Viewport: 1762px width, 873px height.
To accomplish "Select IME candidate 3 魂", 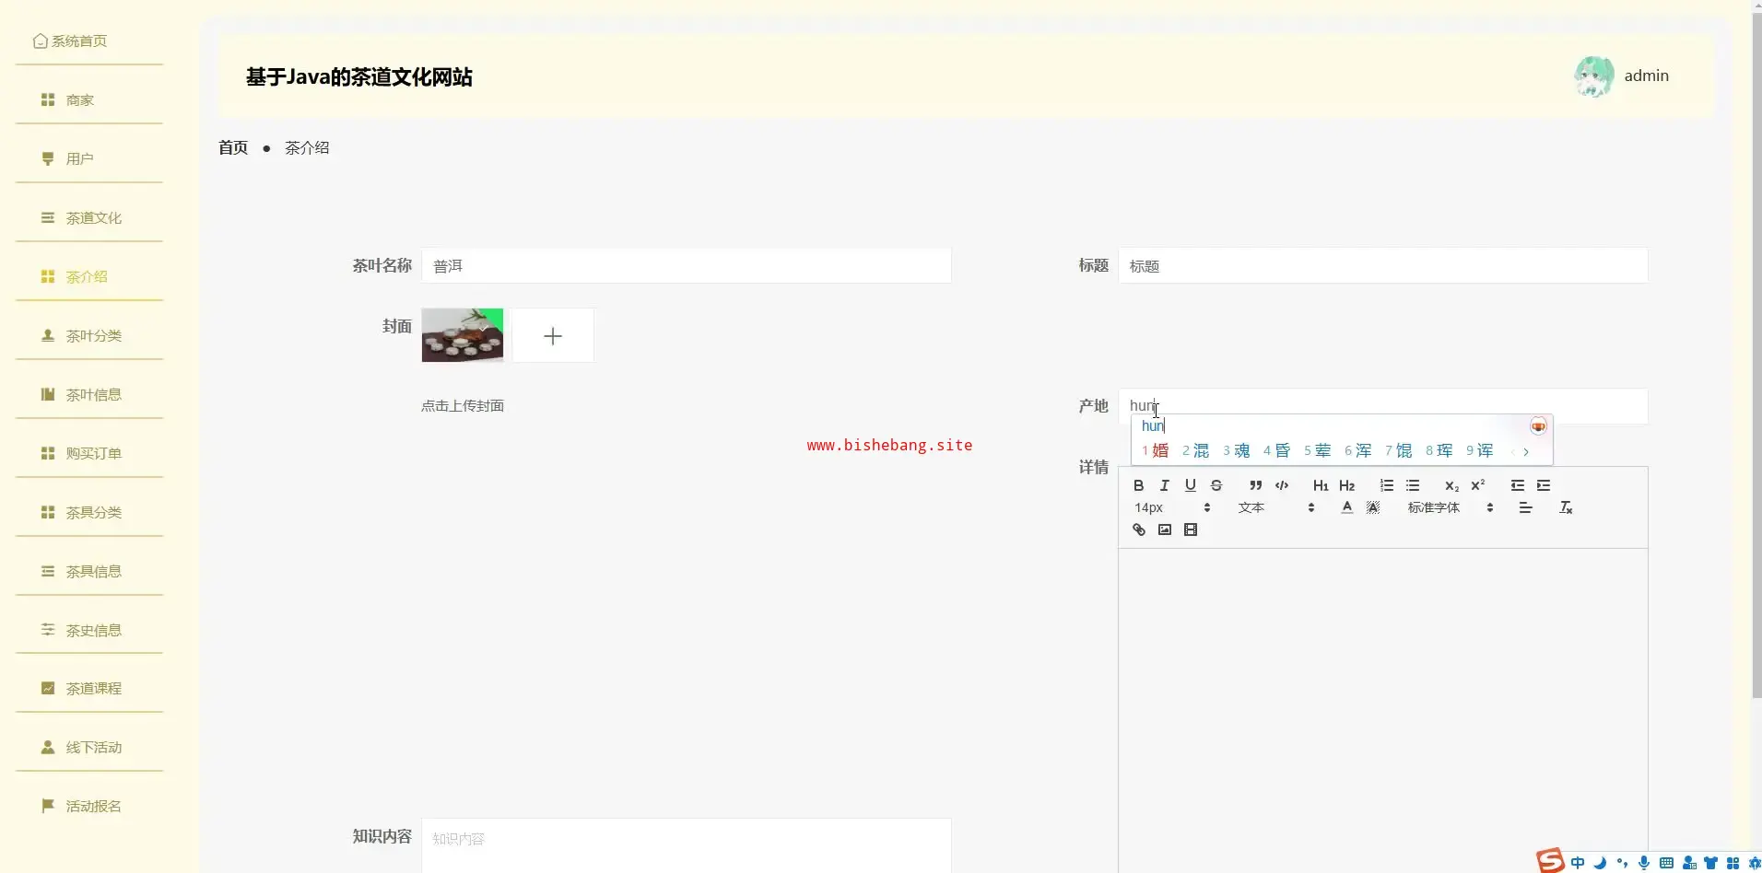I will tap(1237, 450).
